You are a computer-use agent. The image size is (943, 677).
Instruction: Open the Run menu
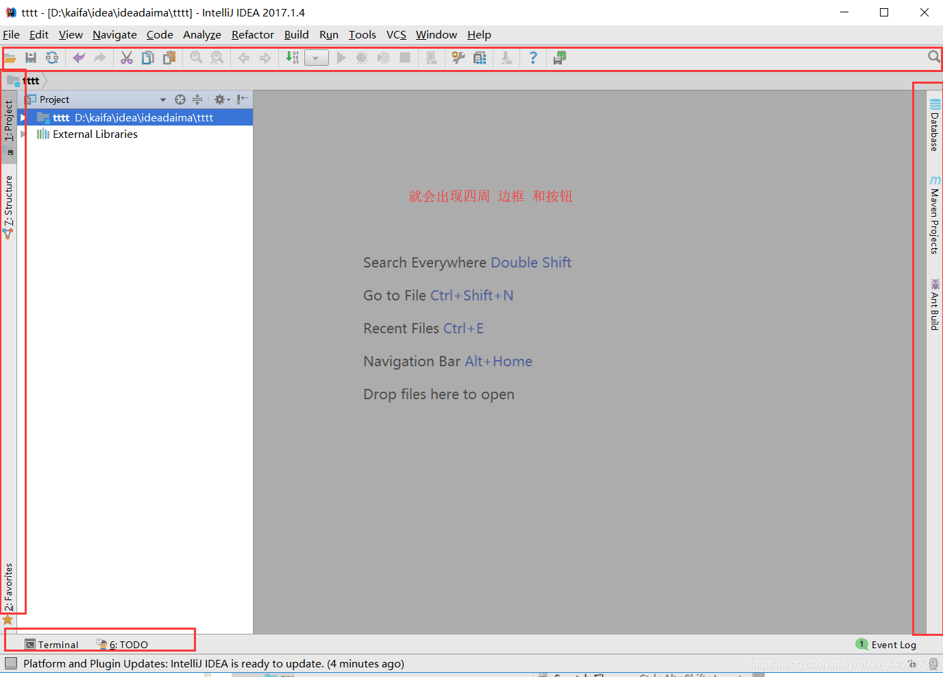(329, 35)
